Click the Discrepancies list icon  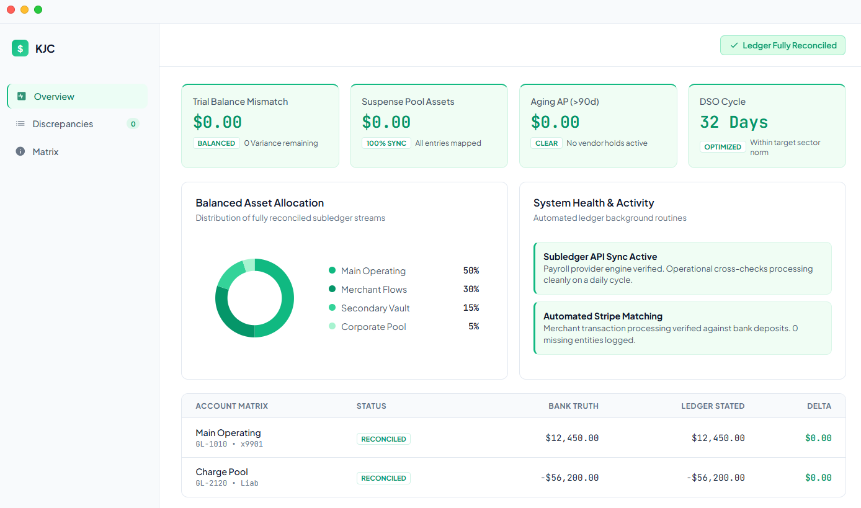(20, 124)
